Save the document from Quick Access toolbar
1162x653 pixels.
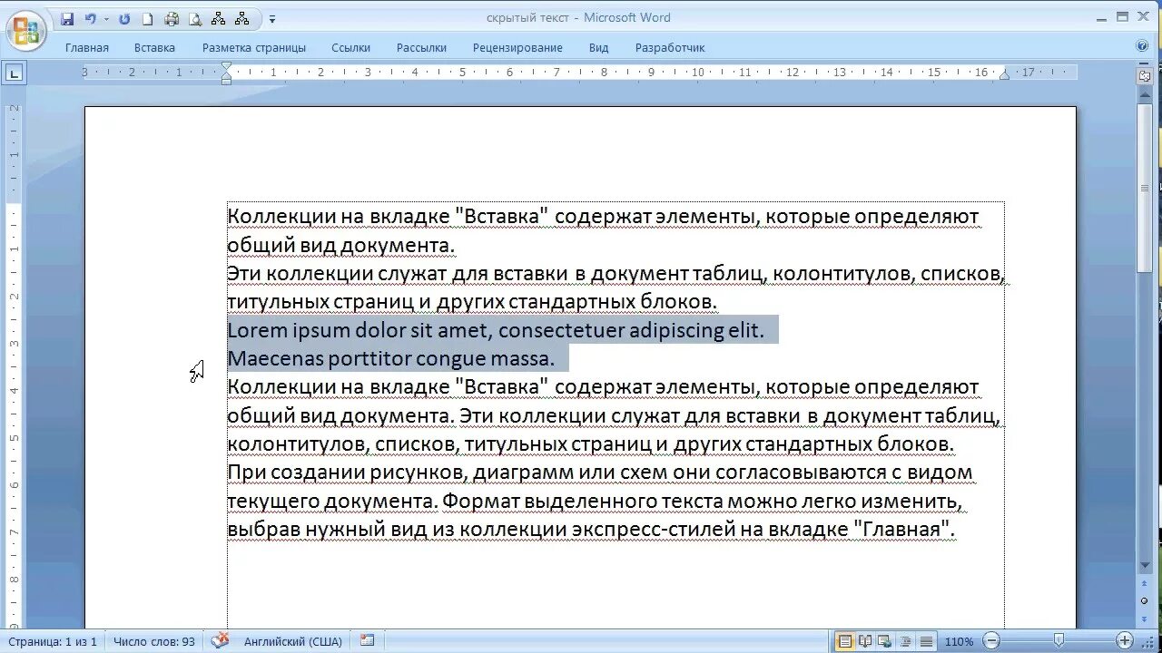click(x=67, y=18)
